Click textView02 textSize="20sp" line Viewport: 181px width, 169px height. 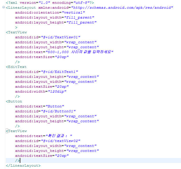[x=42, y=156]
